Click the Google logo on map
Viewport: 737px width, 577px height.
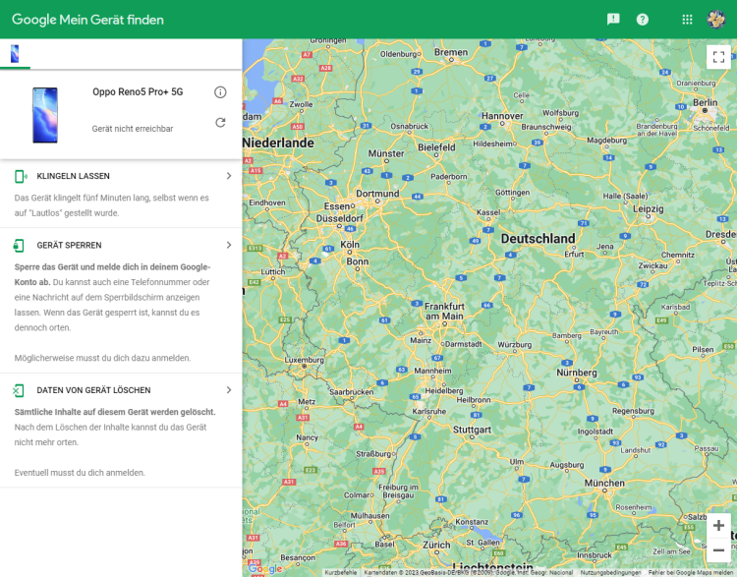265,568
